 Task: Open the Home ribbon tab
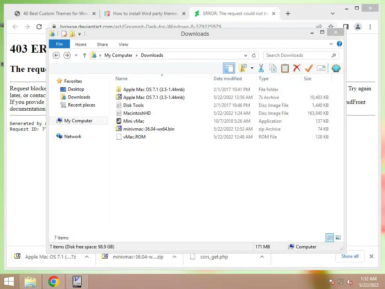[81, 44]
